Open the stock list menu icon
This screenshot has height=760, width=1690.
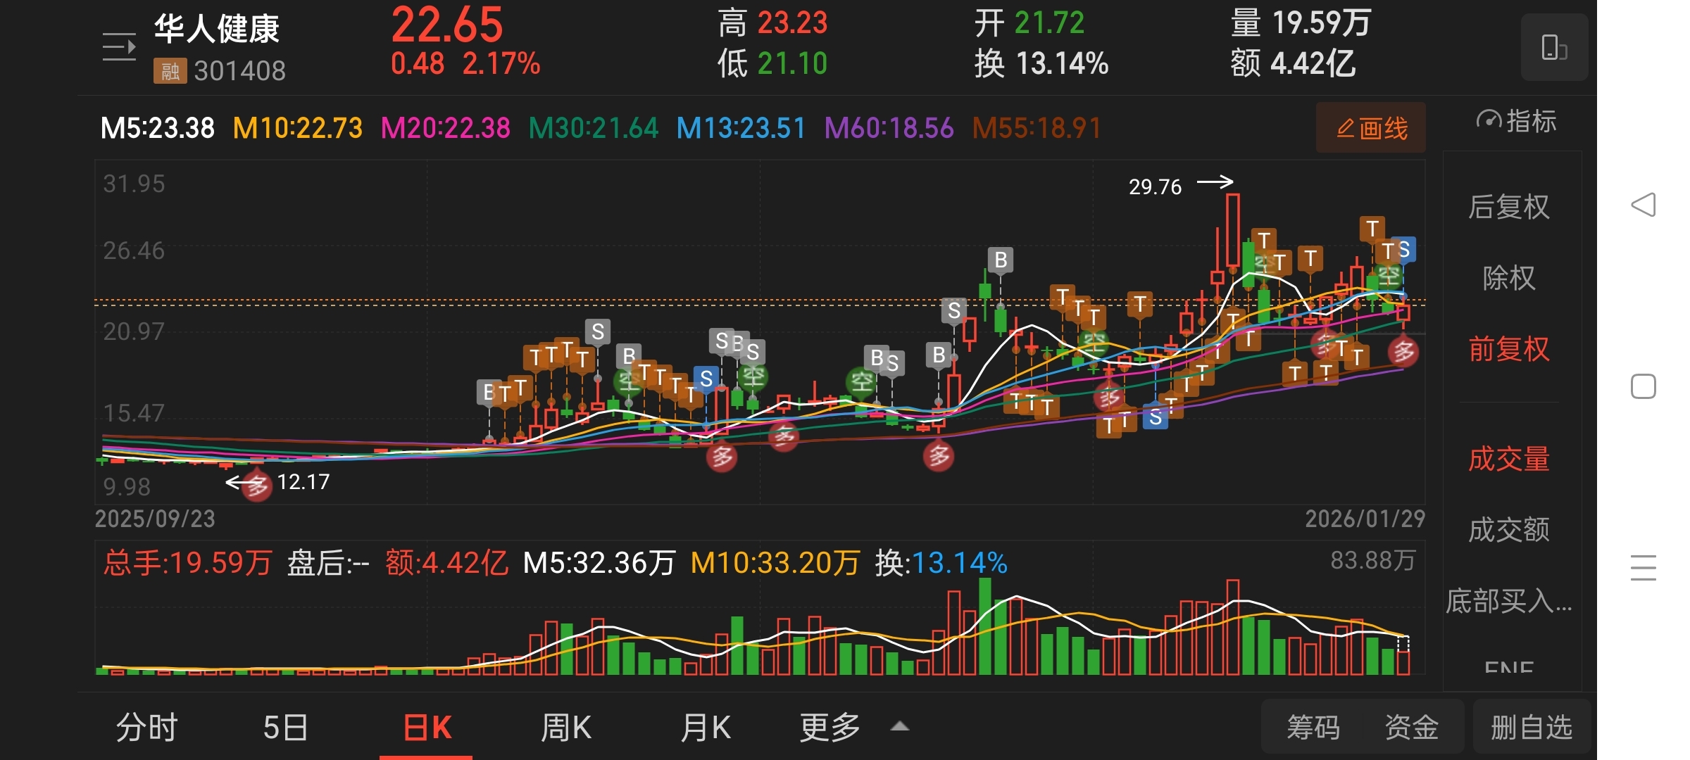click(119, 47)
